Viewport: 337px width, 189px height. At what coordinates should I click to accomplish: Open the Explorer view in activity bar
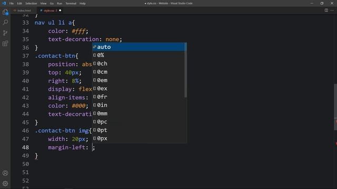pyautogui.click(x=5, y=12)
